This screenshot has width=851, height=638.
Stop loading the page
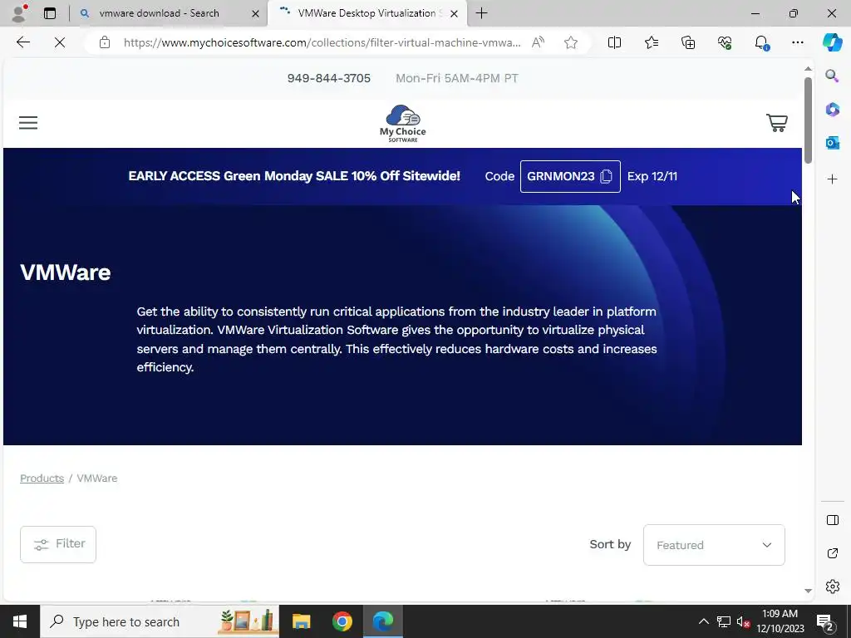[x=60, y=42]
